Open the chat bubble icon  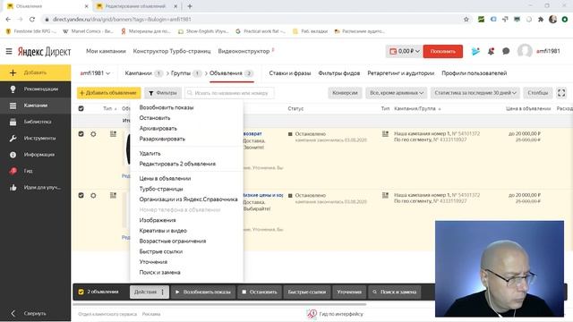point(506,52)
